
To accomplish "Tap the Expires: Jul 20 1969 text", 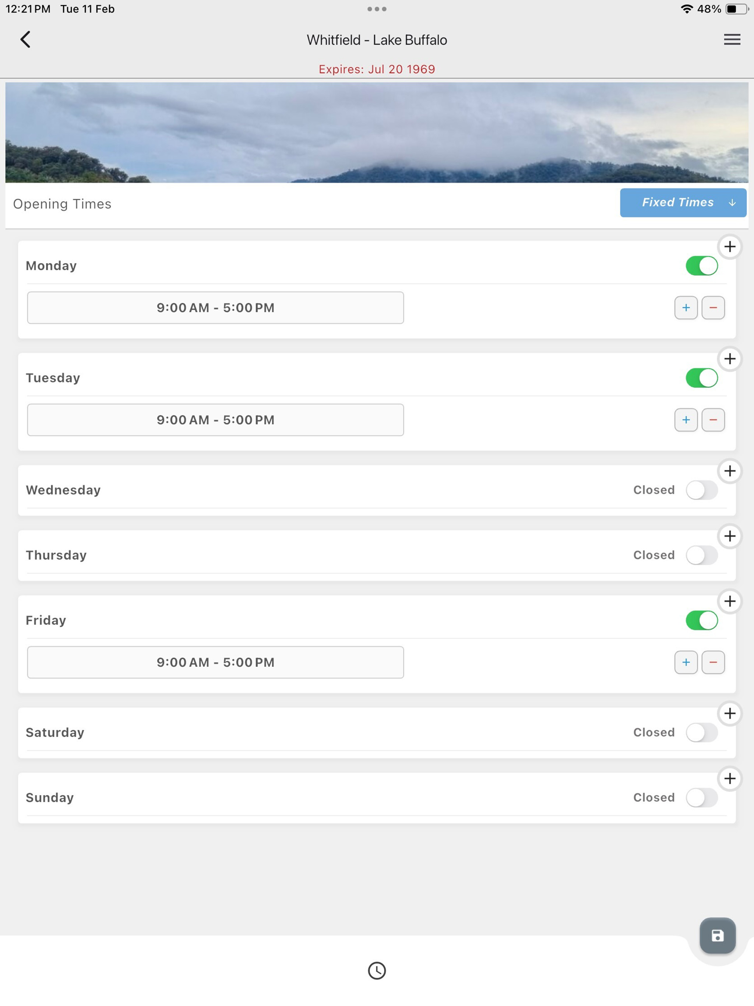I will [x=377, y=69].
